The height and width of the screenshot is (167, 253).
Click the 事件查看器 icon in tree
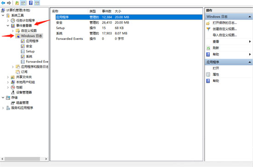click(13, 26)
